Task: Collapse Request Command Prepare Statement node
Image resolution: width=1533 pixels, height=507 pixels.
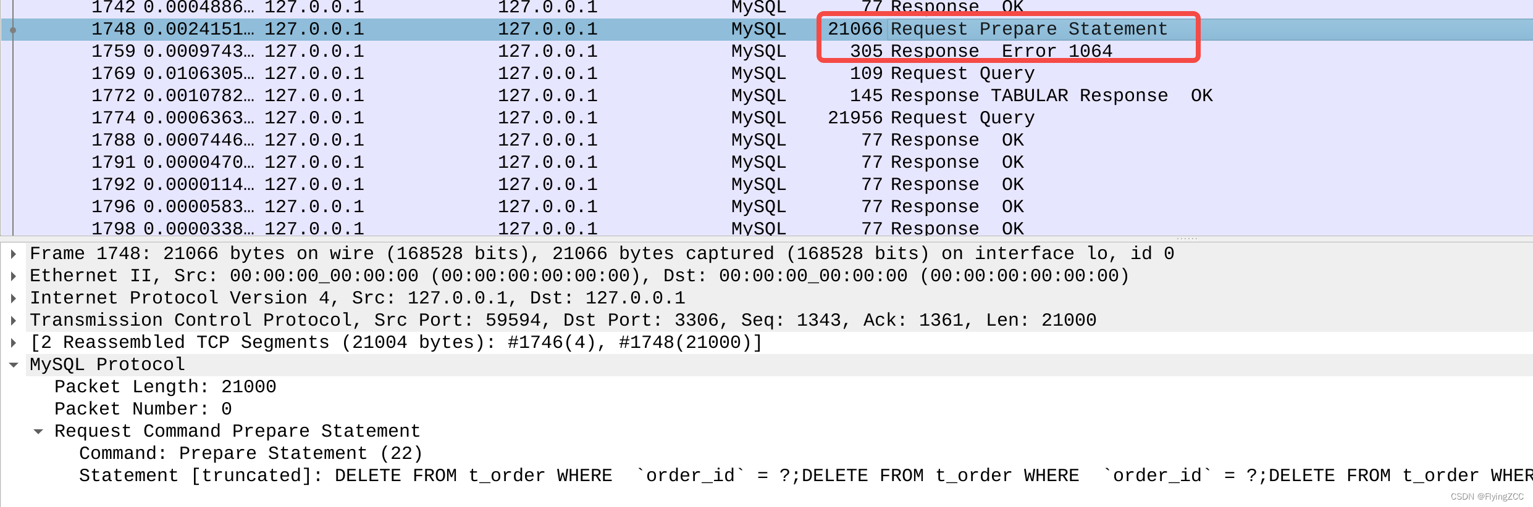Action: (38, 431)
